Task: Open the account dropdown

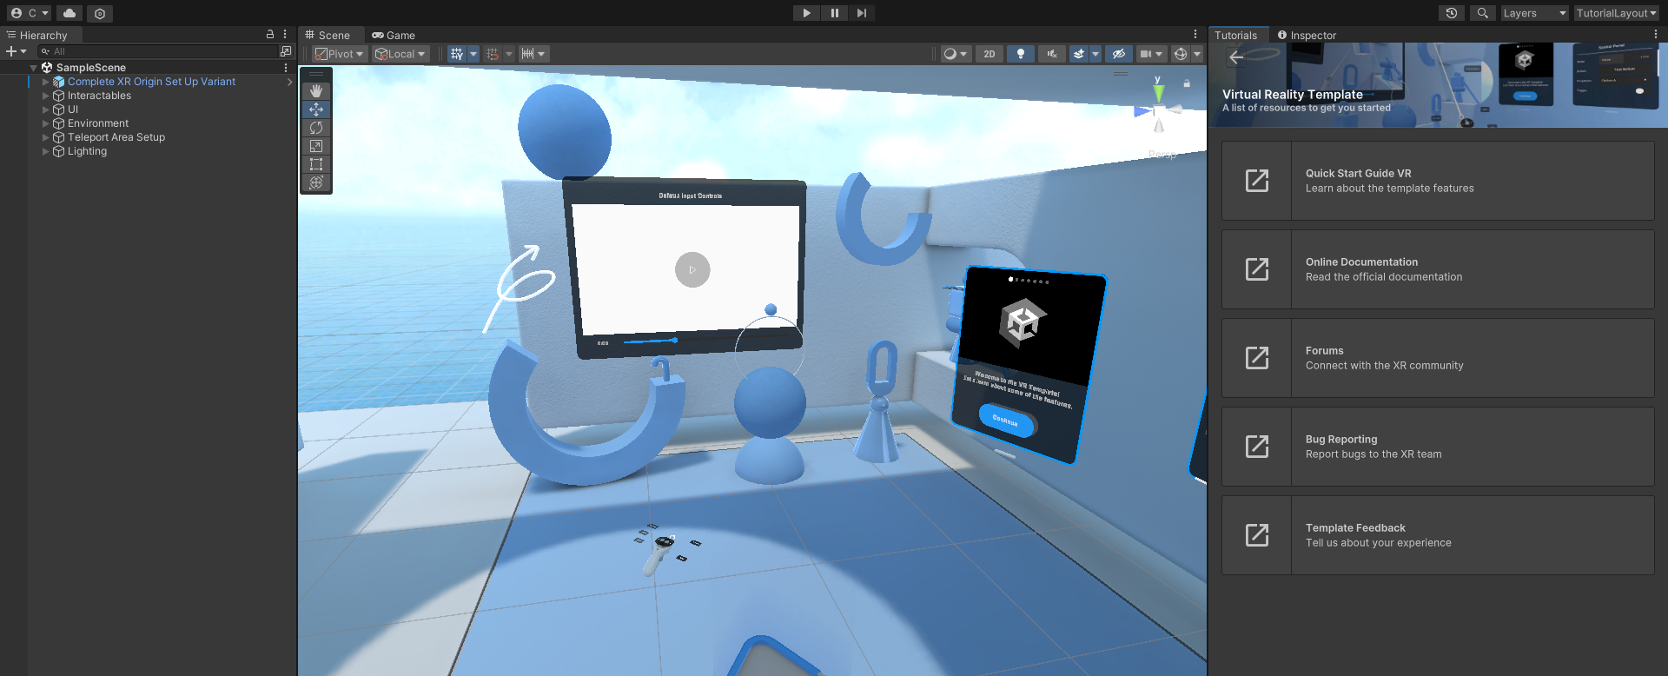Action: click(x=29, y=13)
